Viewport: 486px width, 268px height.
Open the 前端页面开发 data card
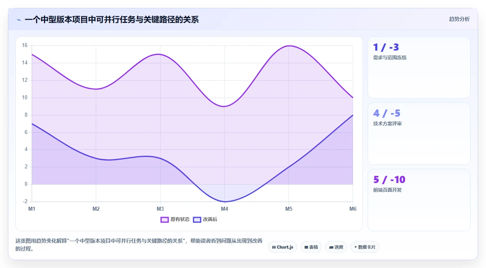tap(419, 200)
